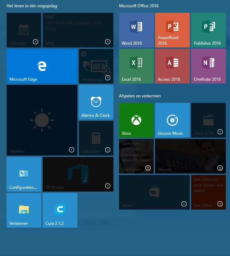
Task: Launch the Cura 2.1.2 tile
Action: click(x=60, y=210)
